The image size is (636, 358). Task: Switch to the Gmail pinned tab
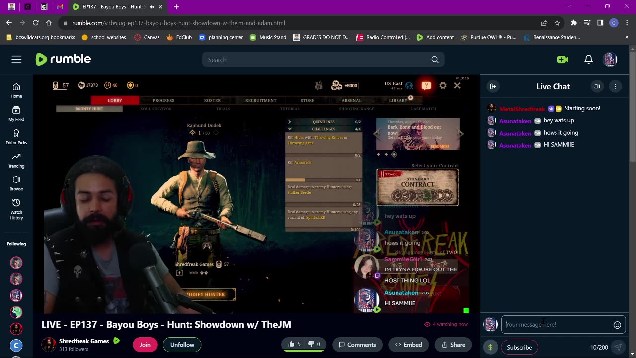(x=60, y=7)
